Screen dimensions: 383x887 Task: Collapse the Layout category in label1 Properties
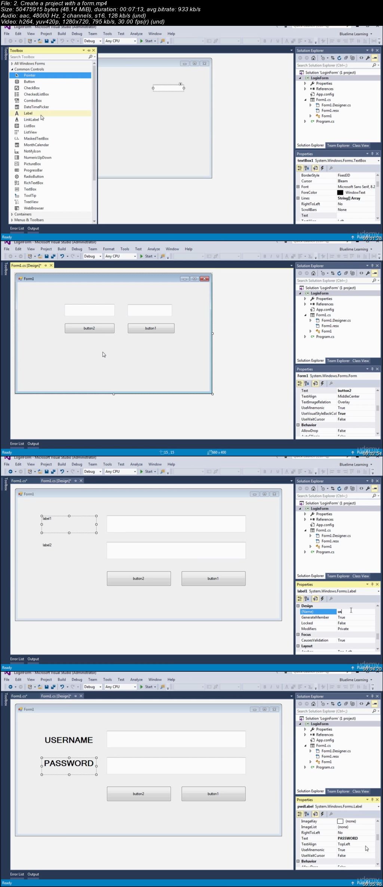click(298, 646)
